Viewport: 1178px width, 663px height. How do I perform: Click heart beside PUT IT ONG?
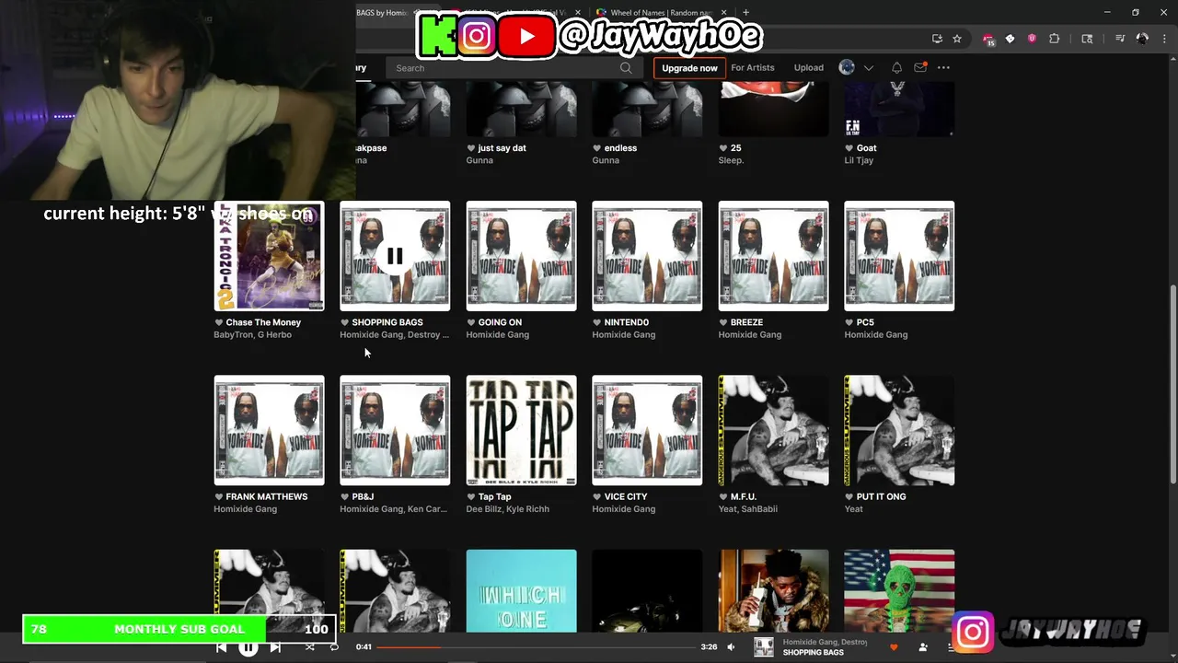pos(849,496)
